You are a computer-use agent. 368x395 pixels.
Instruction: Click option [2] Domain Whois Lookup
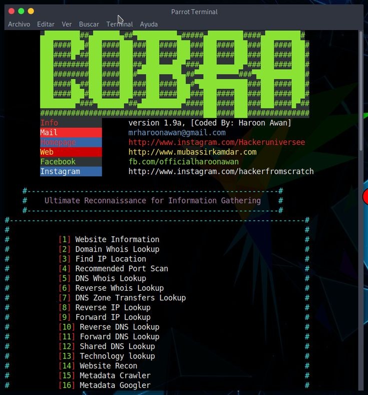click(x=109, y=249)
